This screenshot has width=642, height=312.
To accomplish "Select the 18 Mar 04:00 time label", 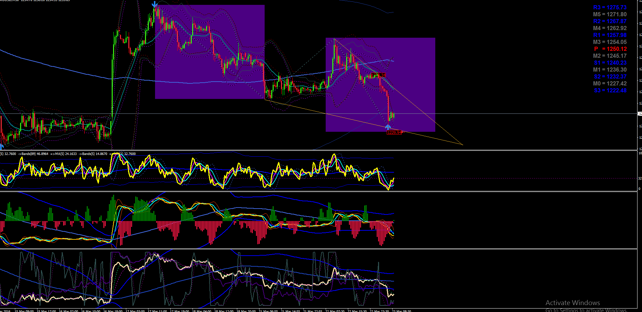I will [202, 311].
